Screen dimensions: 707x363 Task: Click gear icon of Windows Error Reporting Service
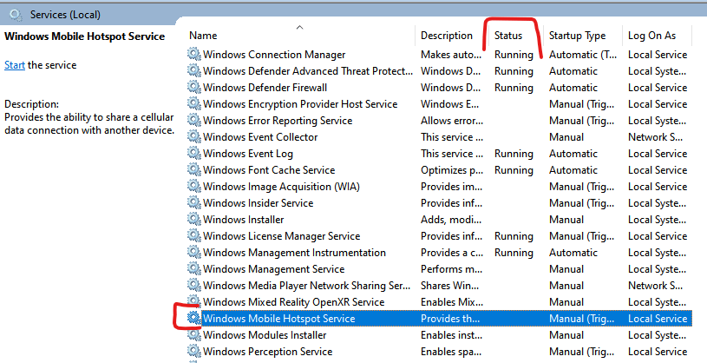194,120
